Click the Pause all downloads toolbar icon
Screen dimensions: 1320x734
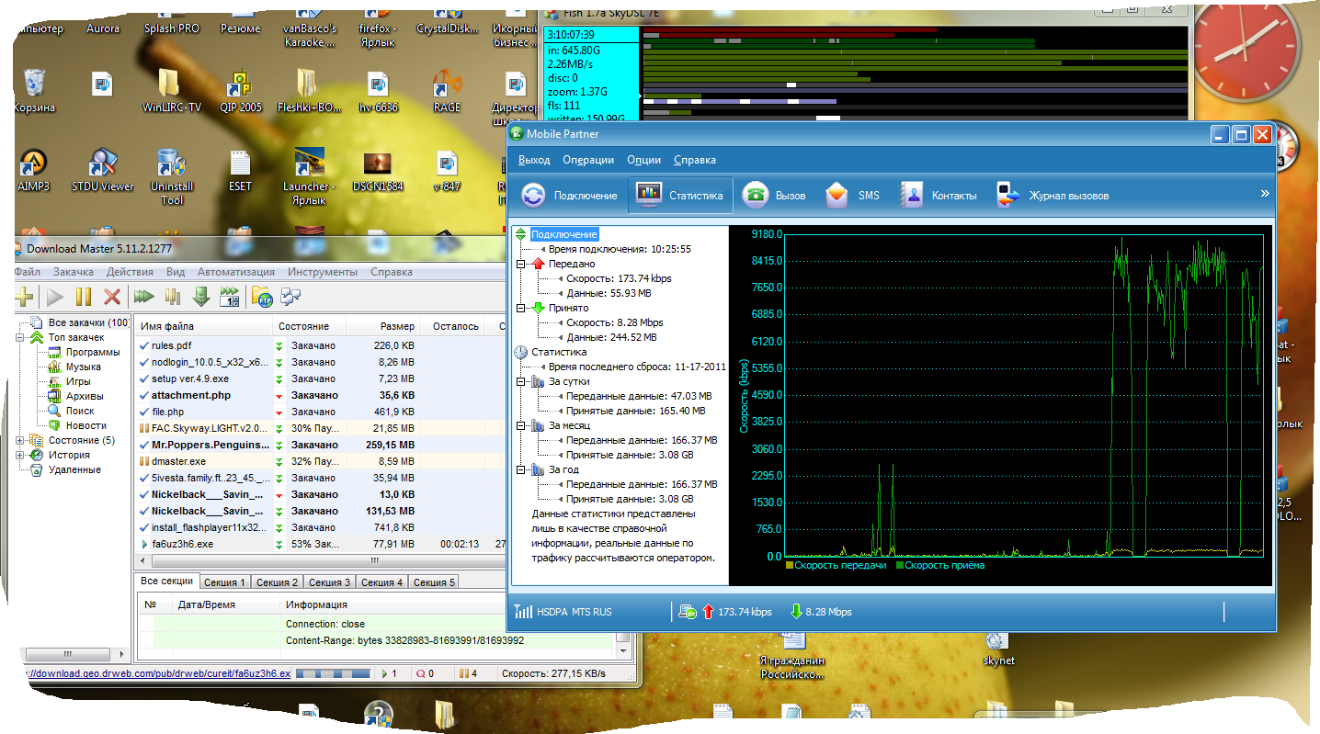tap(172, 297)
